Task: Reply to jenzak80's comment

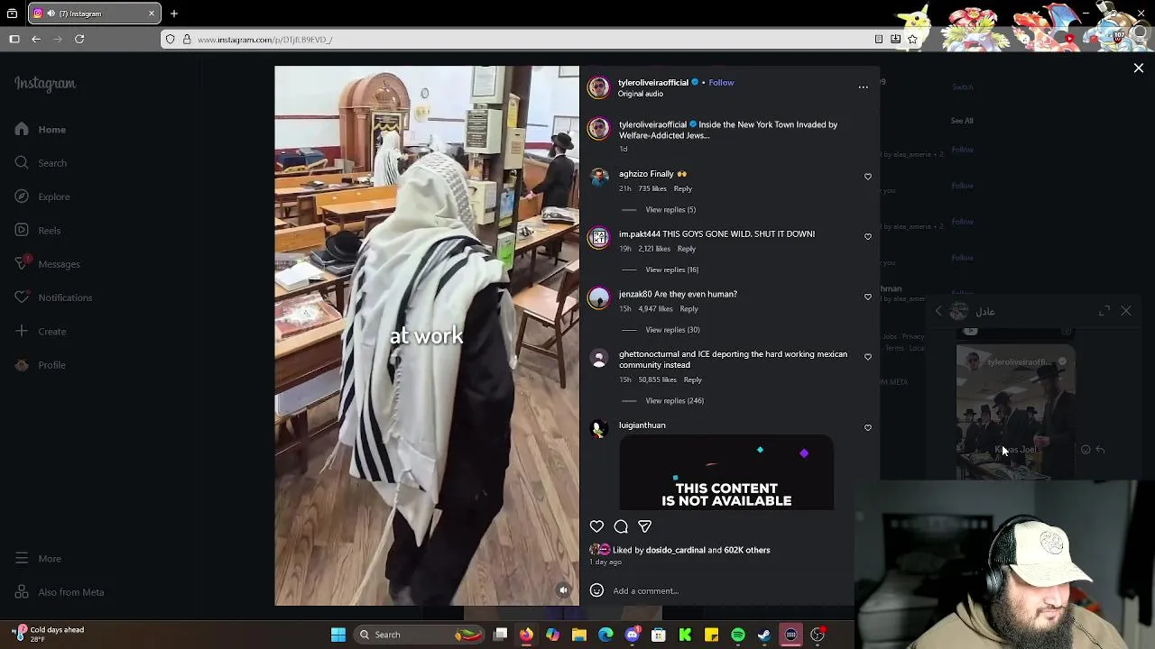Action: point(688,309)
